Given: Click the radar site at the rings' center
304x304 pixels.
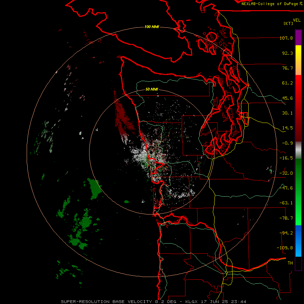Looking at the screenshot, I should pyautogui.click(x=151, y=152).
